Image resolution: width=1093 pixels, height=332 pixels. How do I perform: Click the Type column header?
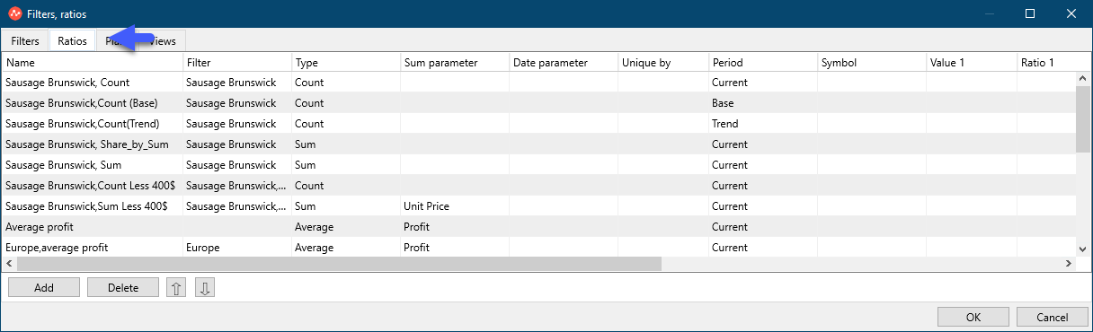346,63
